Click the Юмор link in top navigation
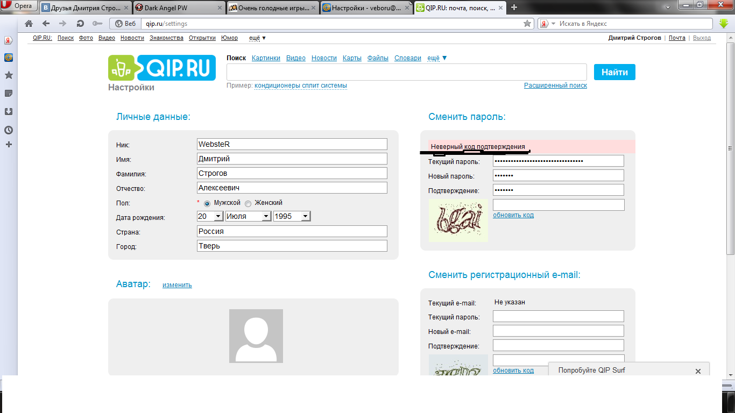Image resolution: width=735 pixels, height=413 pixels. 229,38
